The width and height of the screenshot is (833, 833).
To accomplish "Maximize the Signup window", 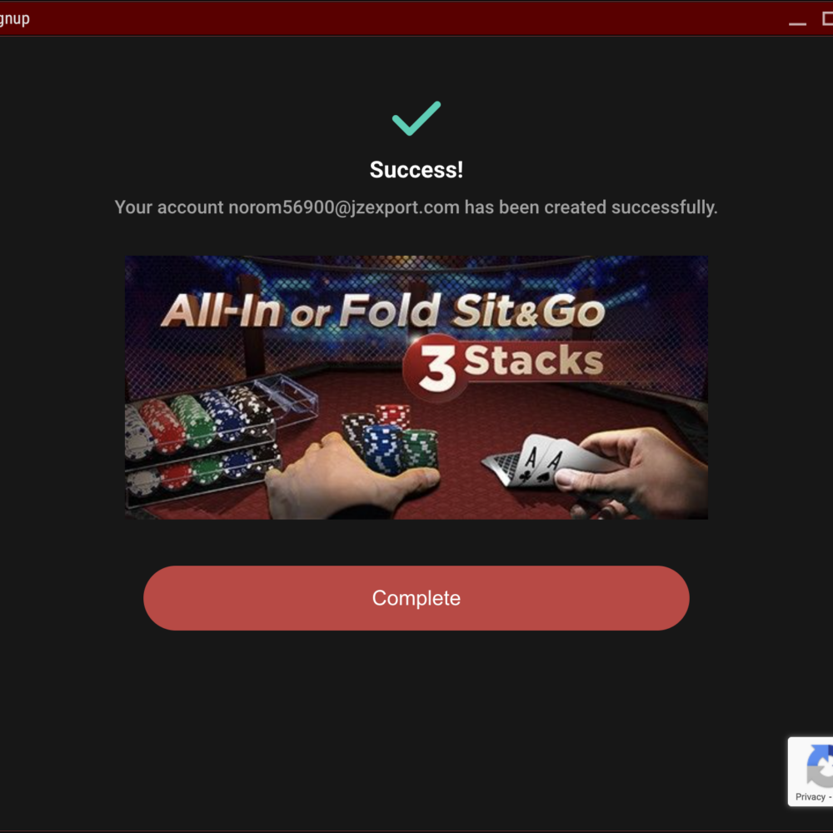I will point(827,18).
